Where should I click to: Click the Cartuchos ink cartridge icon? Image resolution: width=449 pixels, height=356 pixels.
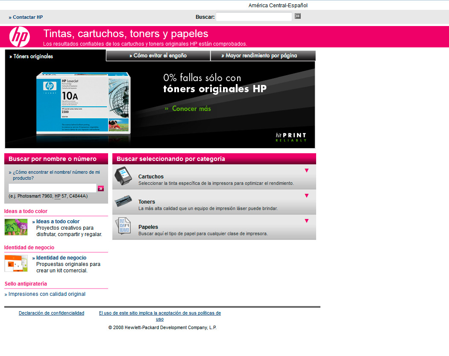(123, 176)
